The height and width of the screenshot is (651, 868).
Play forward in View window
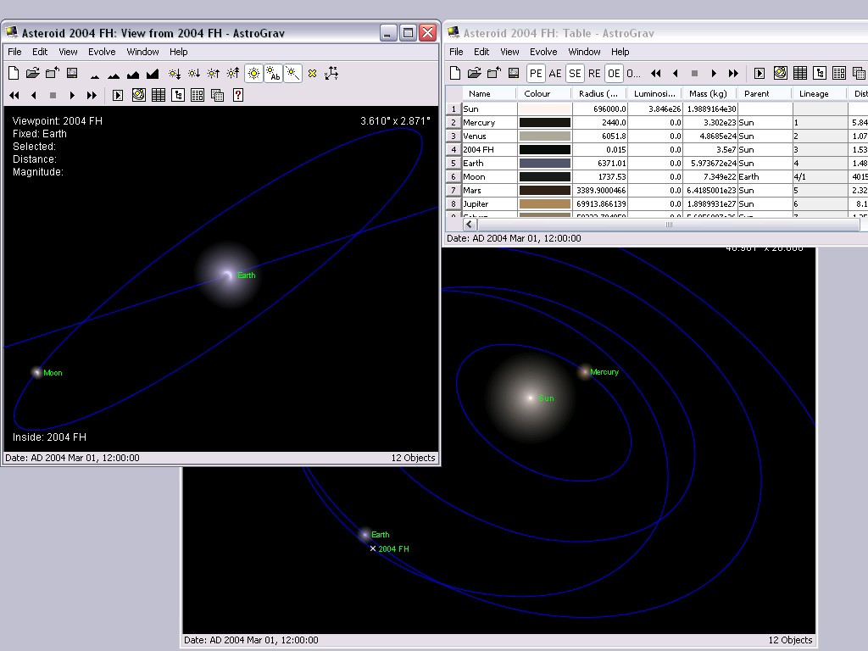[72, 95]
